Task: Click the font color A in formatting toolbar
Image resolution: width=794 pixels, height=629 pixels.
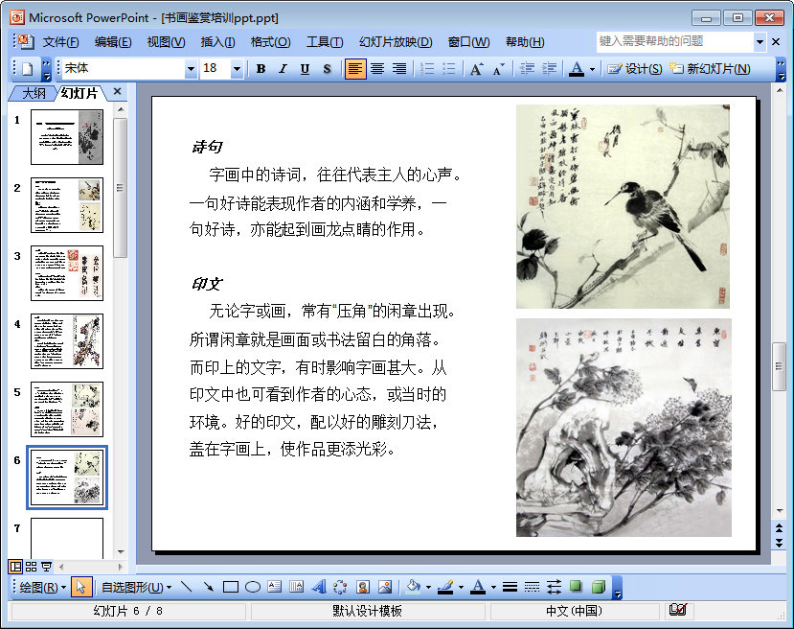Action: [577, 69]
